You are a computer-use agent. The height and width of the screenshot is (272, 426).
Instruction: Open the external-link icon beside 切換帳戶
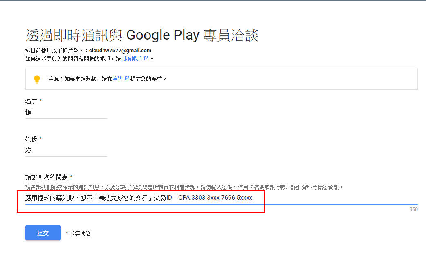click(146, 58)
